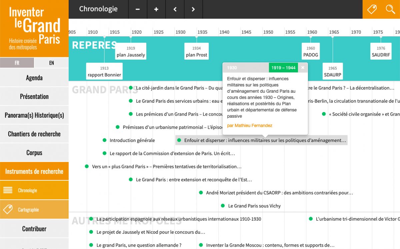Switch language to EN
Image resolution: width=400 pixels, height=249 pixels.
coord(51,63)
